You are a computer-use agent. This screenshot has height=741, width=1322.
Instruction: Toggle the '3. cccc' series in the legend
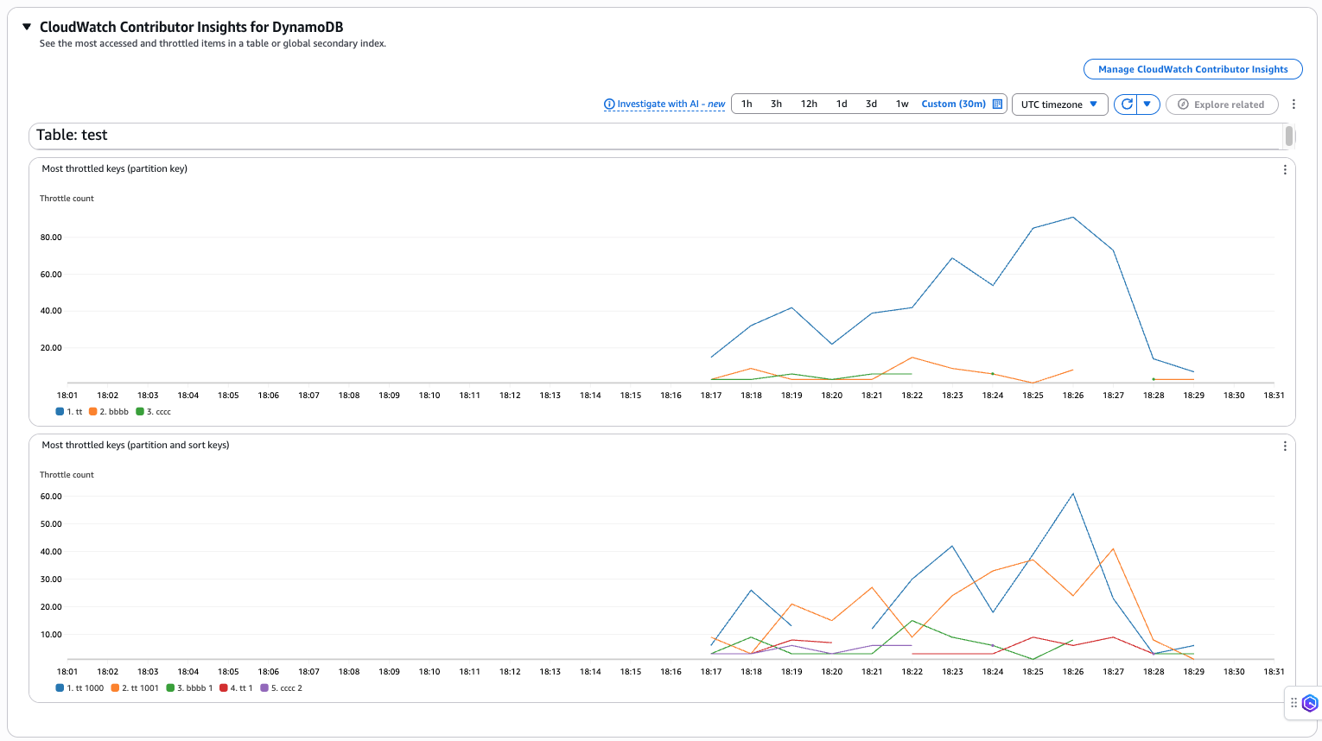click(x=153, y=411)
